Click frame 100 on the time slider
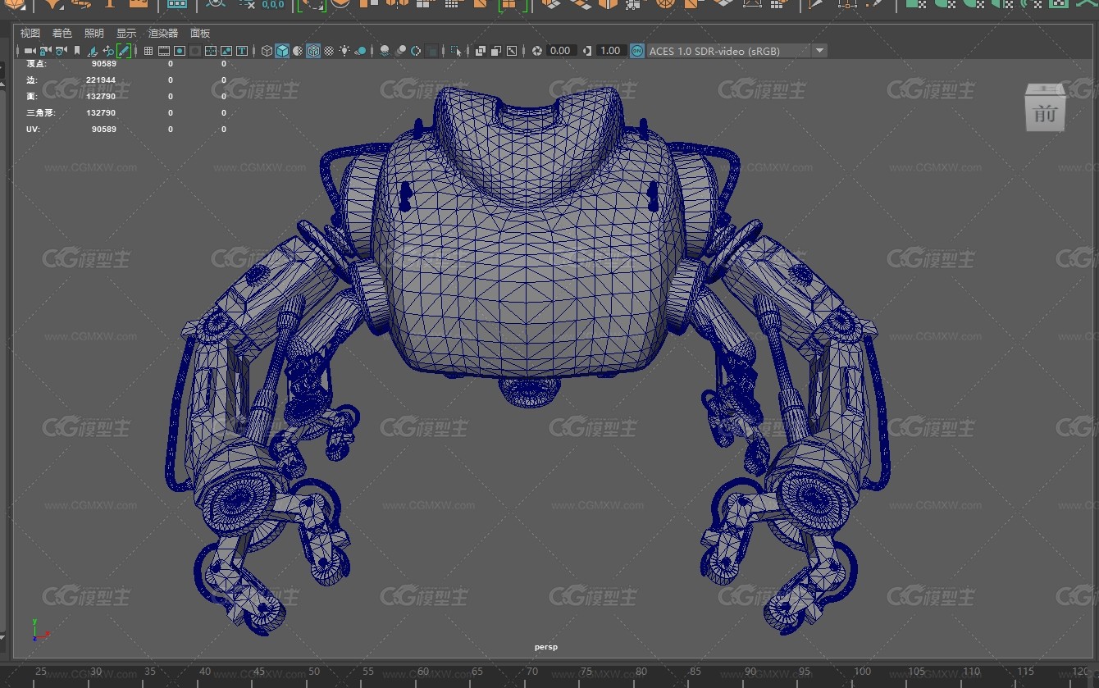Viewport: 1099px width, 688px height. (x=862, y=672)
